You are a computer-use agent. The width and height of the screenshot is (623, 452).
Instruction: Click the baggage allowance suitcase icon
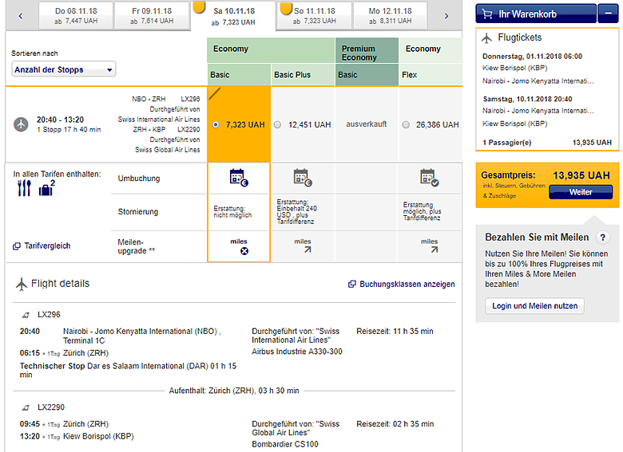46,189
